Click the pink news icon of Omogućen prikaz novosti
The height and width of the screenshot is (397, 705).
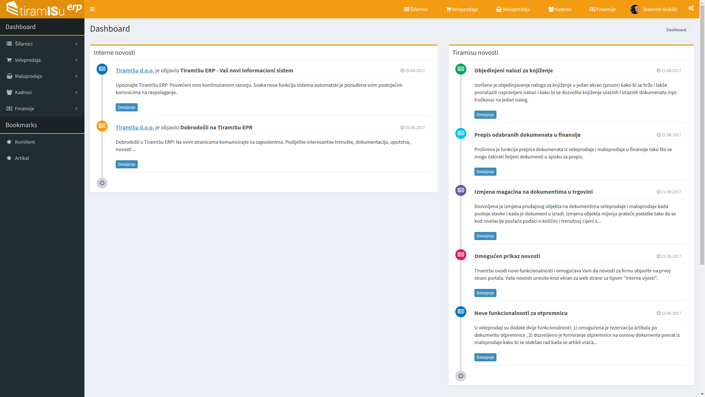461,255
